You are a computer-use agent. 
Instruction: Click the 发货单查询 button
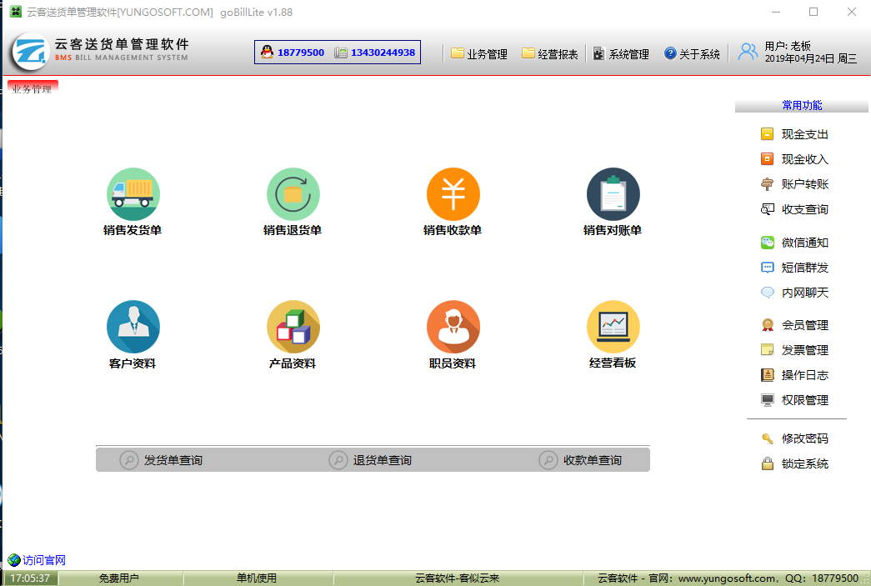[161, 460]
